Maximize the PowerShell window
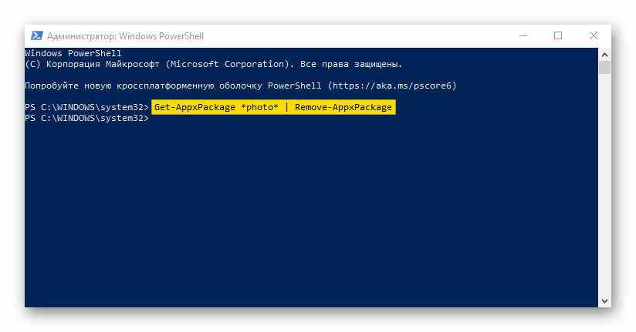Image resolution: width=636 pixels, height=332 pixels. click(558, 36)
